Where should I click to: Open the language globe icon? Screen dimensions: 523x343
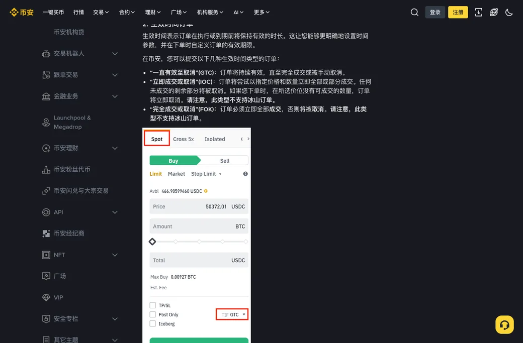click(x=494, y=13)
